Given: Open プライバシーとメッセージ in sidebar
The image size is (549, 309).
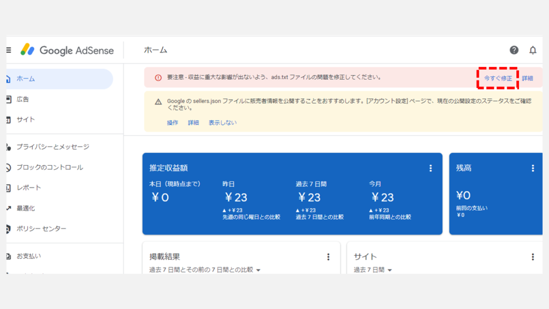Looking at the screenshot, I should pyautogui.click(x=53, y=147).
